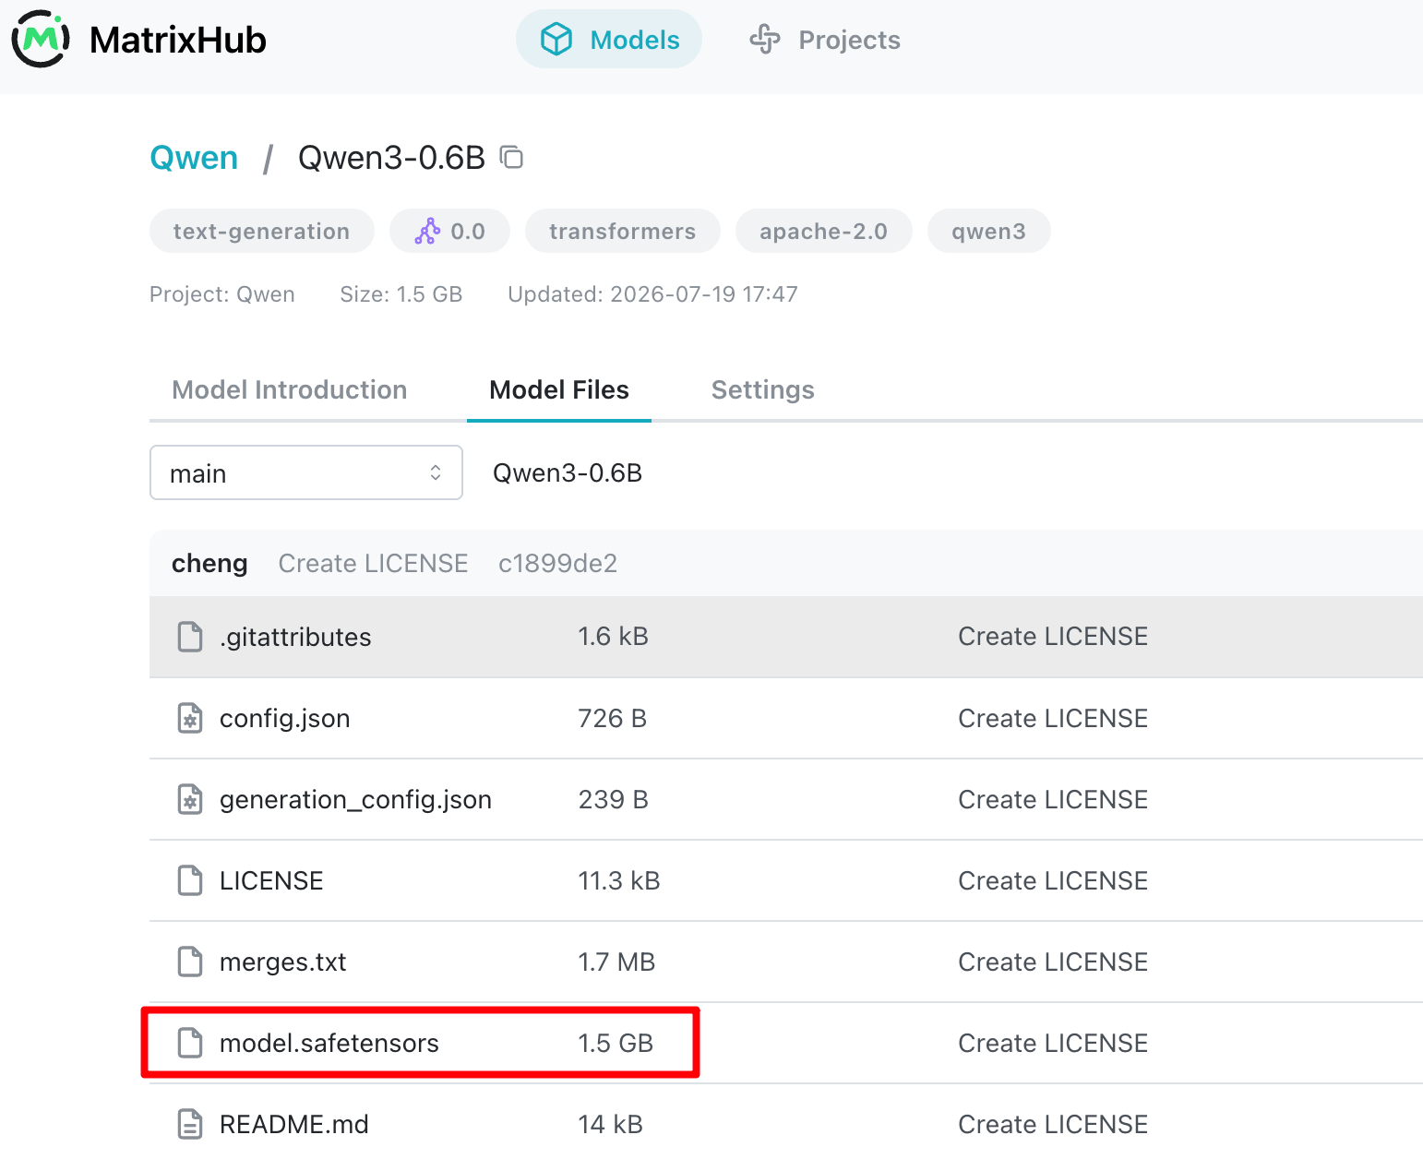Screen dimensions: 1423x1159
Task: Click the Updated: 2026-07-19 17:47 text
Action: [x=652, y=294]
